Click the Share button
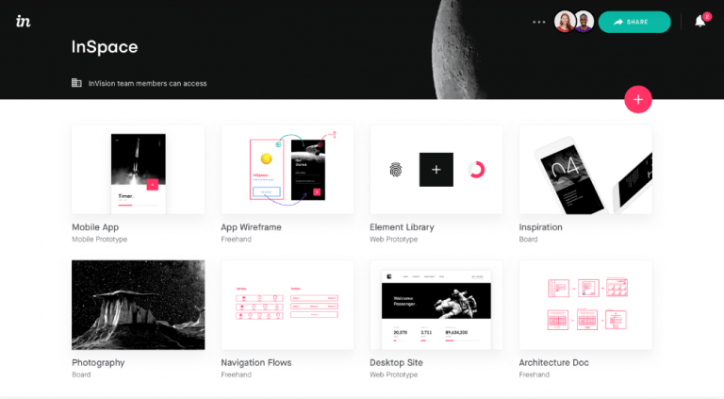 634,22
